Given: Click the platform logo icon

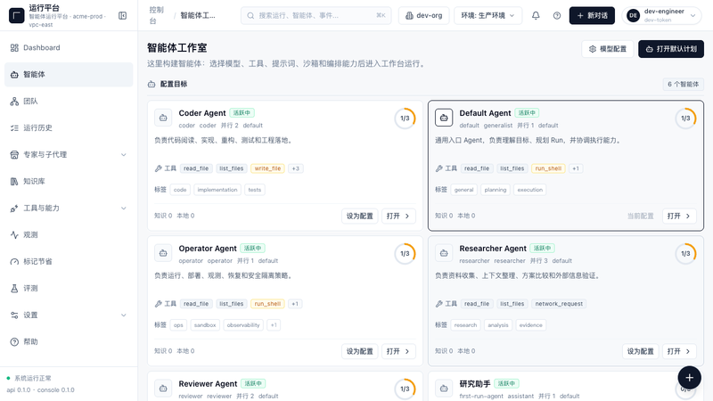Looking at the screenshot, I should (16, 15).
